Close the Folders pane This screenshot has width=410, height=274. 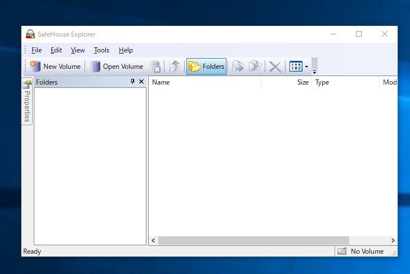tap(141, 82)
